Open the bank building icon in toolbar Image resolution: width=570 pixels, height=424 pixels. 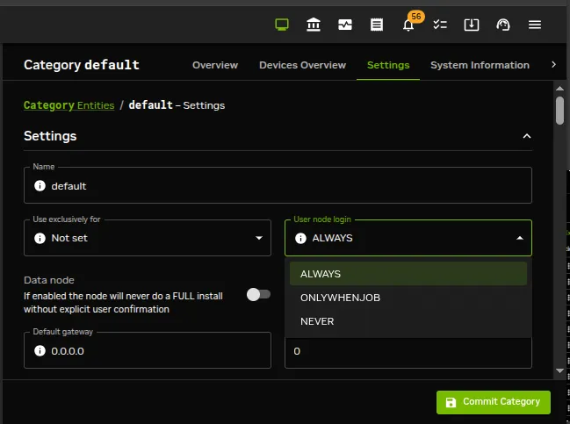click(314, 25)
